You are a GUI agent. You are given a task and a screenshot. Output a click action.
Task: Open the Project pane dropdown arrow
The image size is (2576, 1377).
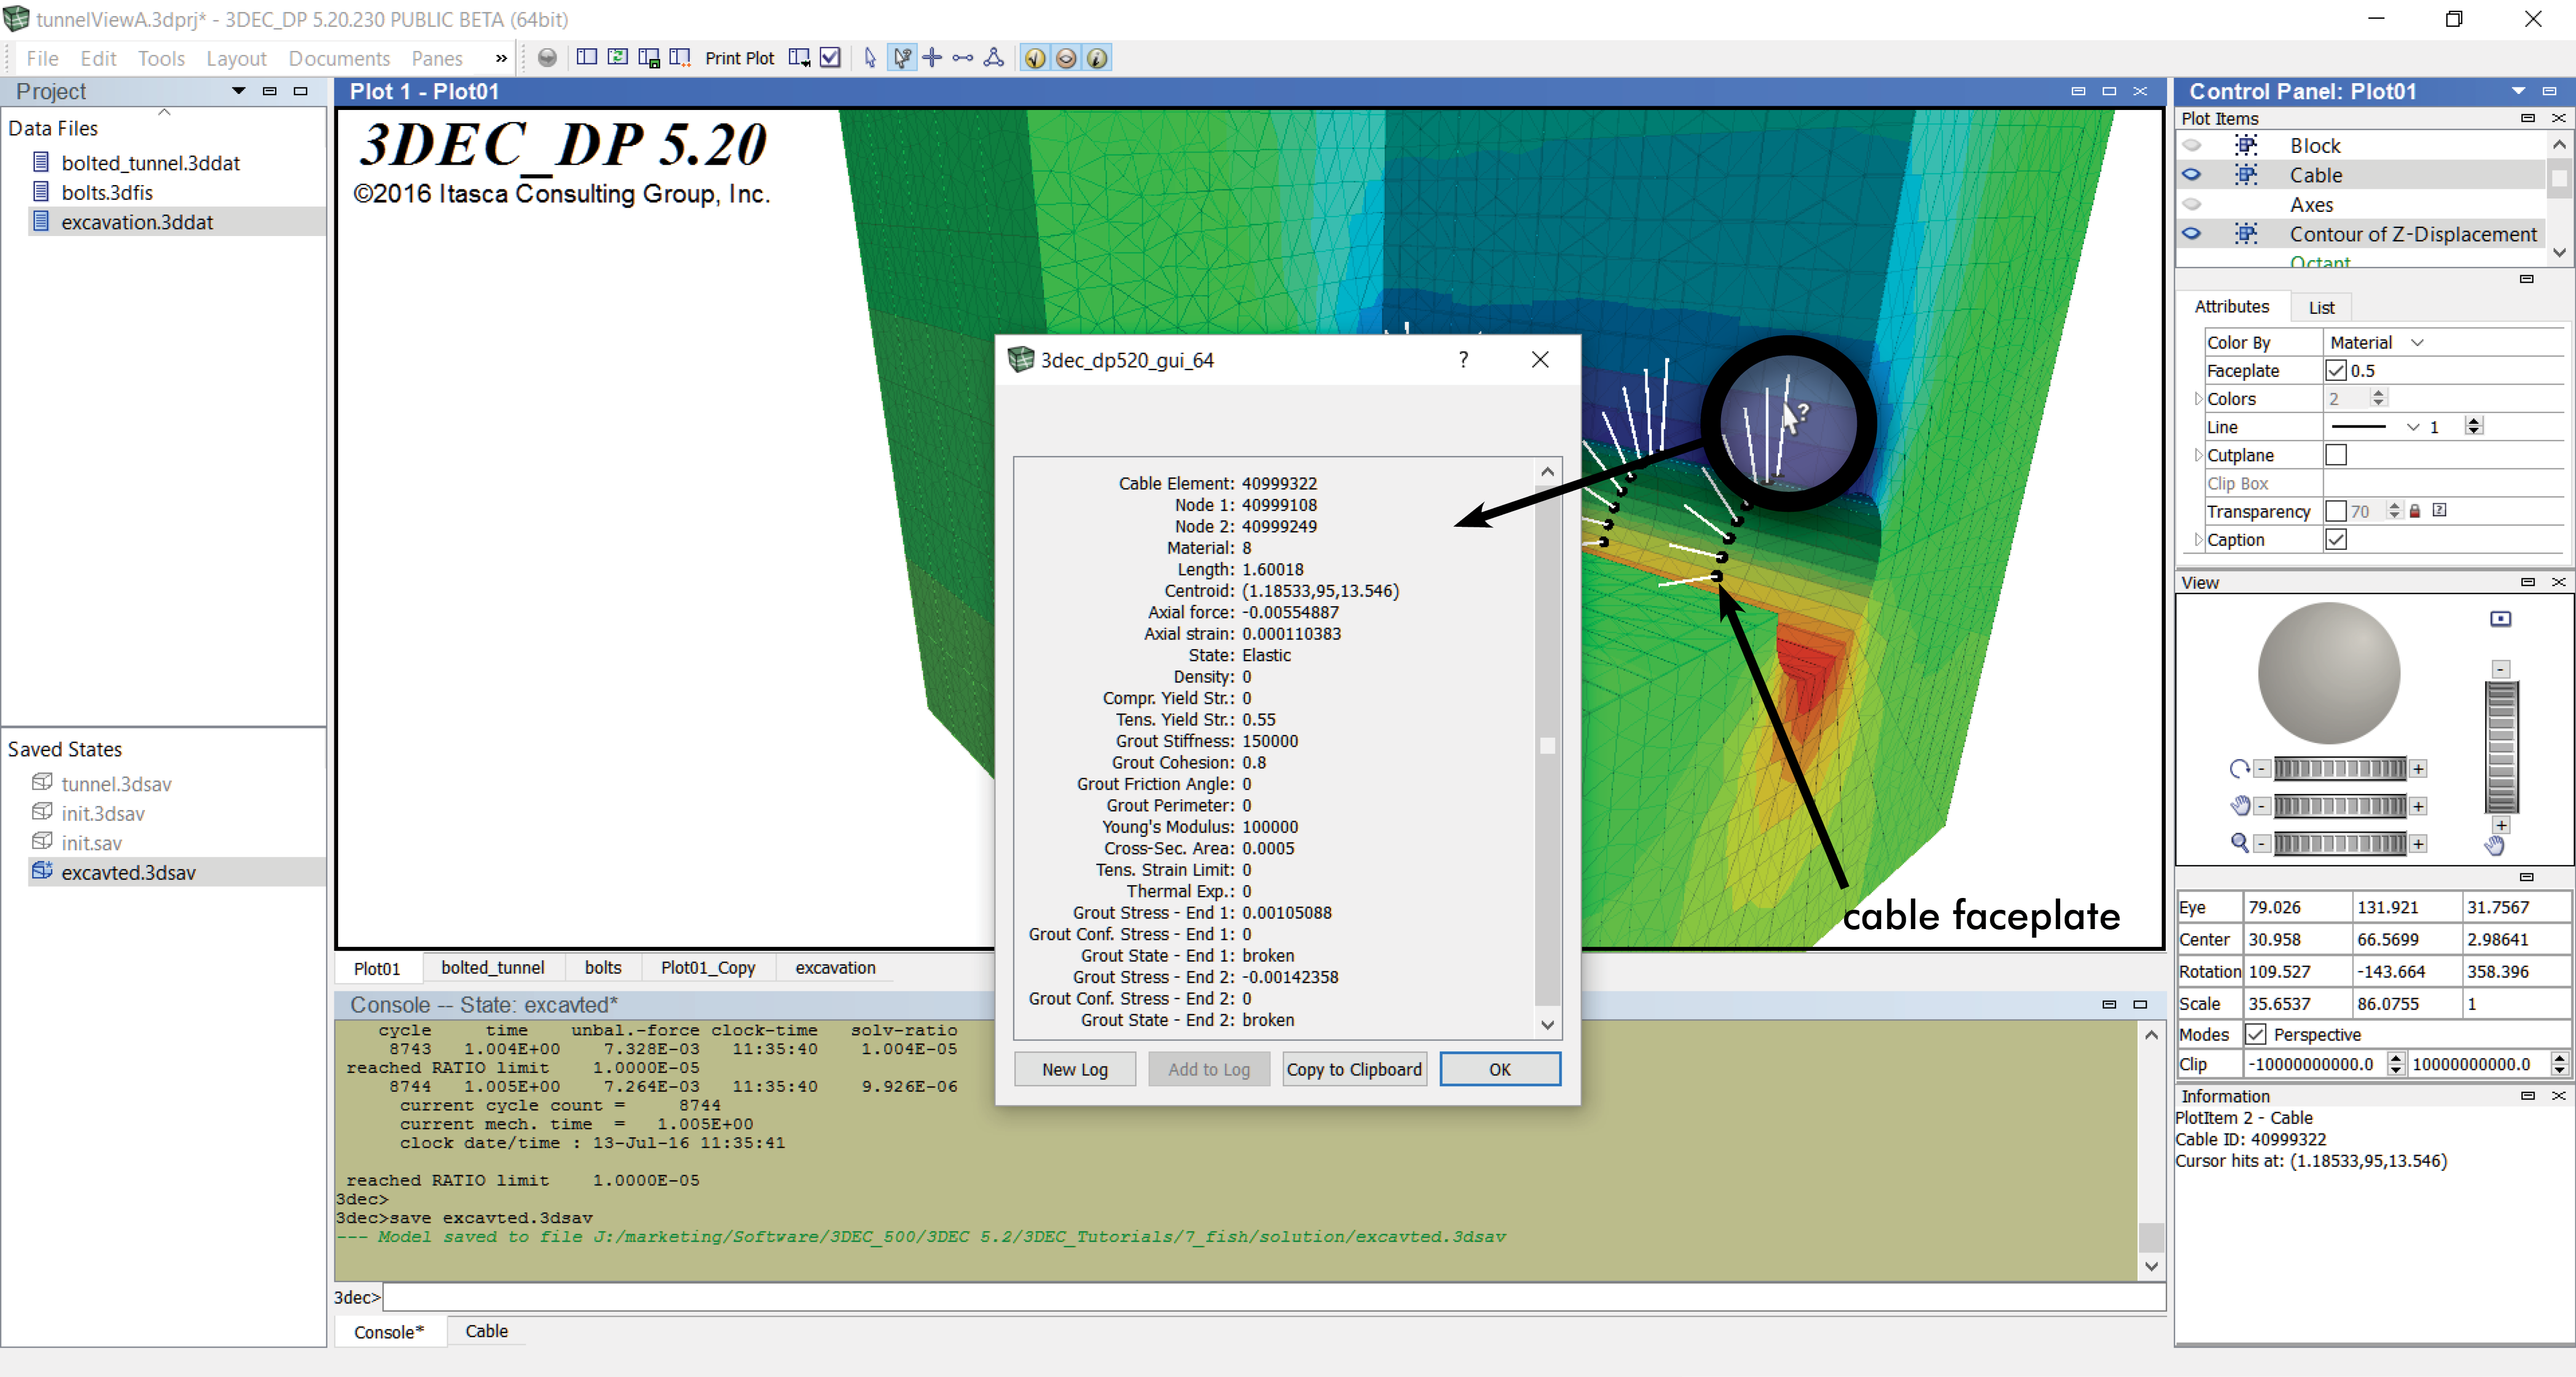[238, 91]
